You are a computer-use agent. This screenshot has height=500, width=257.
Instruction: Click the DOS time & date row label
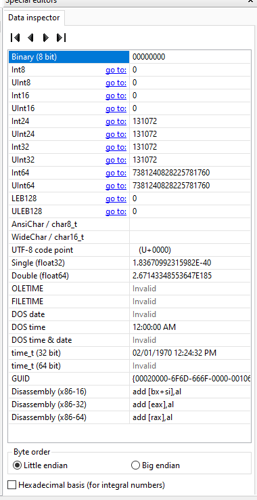click(42, 340)
